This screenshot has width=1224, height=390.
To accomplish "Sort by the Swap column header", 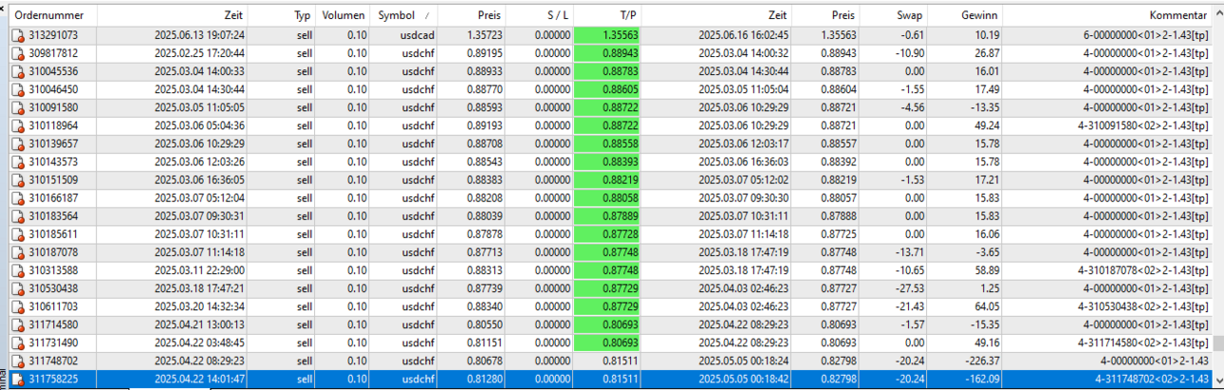I will [892, 16].
